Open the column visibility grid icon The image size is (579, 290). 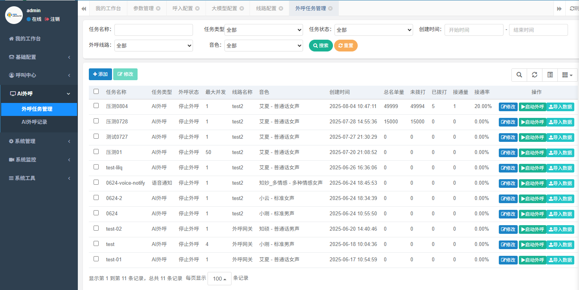tap(567, 75)
